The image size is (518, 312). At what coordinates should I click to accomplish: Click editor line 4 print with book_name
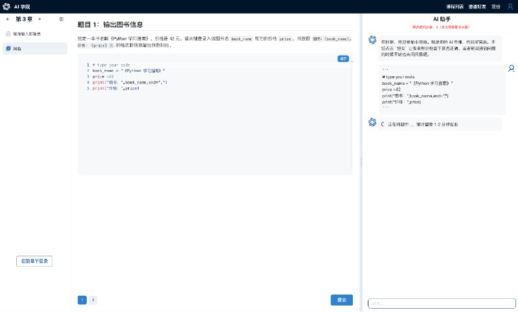129,82
